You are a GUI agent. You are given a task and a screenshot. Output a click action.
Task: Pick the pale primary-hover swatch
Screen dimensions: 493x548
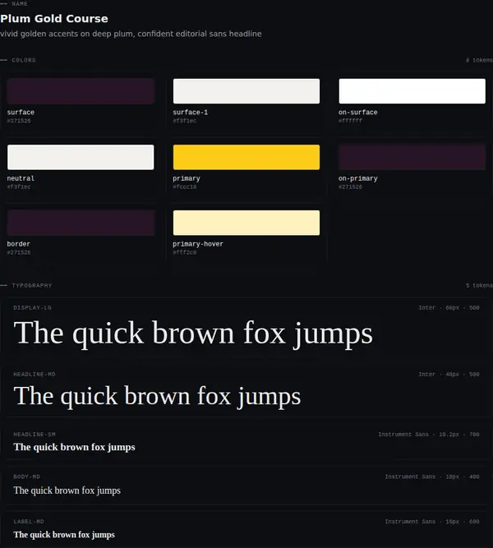pos(246,223)
